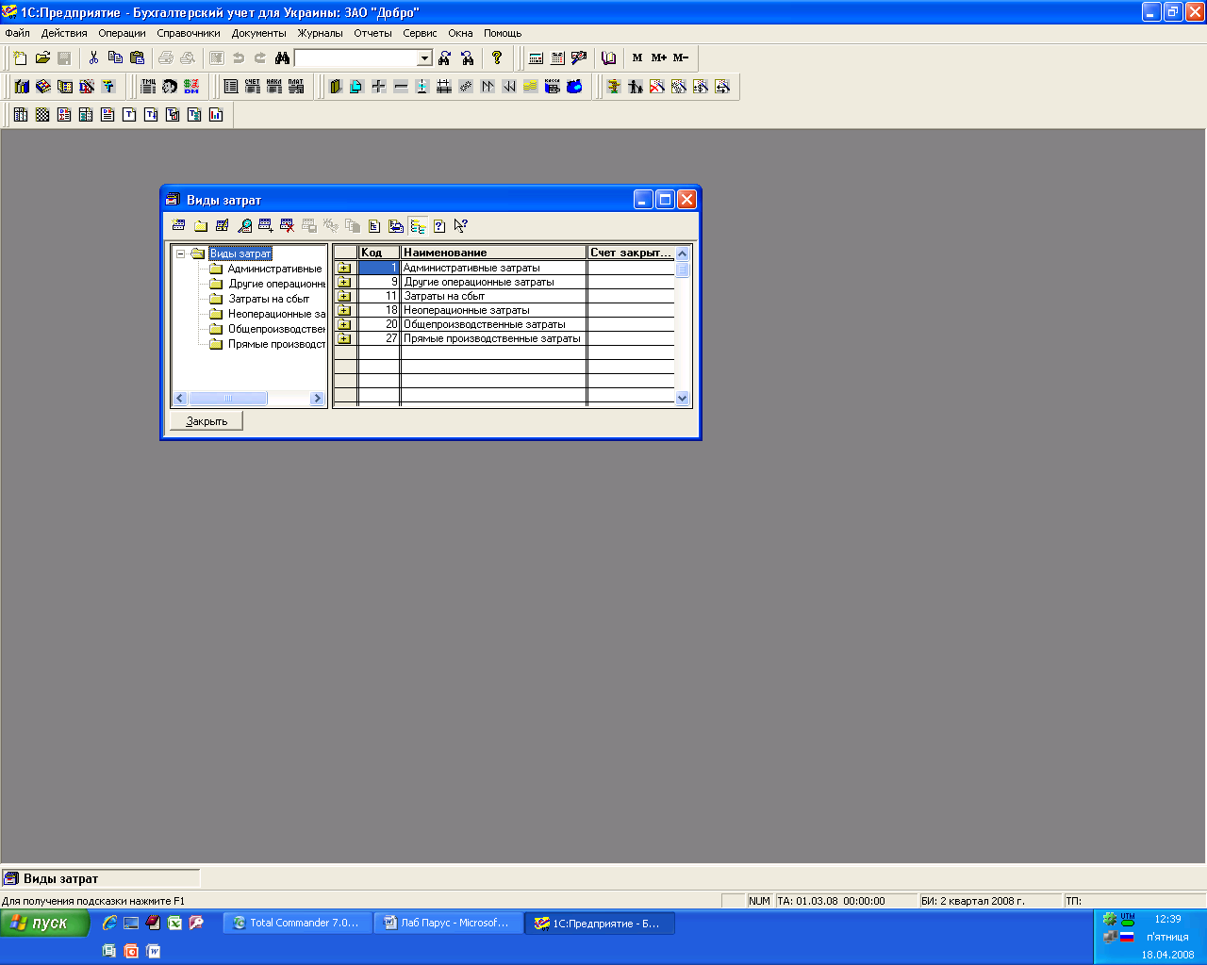
Task: Switch to Лаб Парус Microsoft taskbar button
Action: click(448, 924)
